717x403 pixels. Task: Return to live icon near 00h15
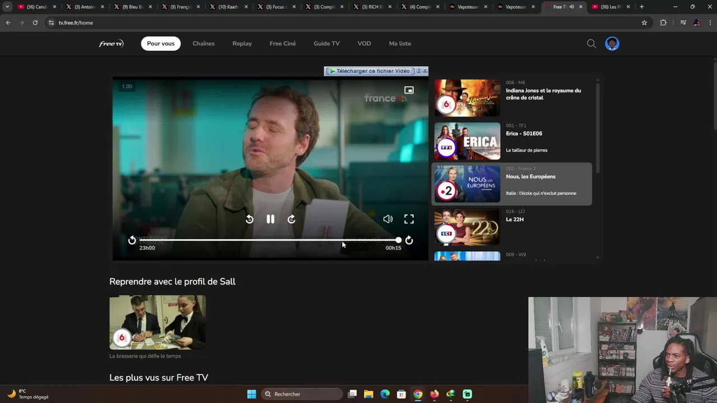(409, 240)
